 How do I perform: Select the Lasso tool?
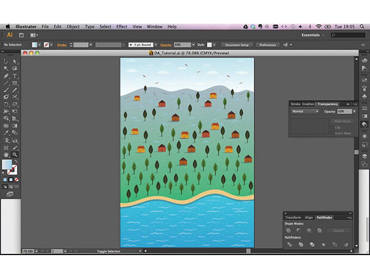pos(15,69)
